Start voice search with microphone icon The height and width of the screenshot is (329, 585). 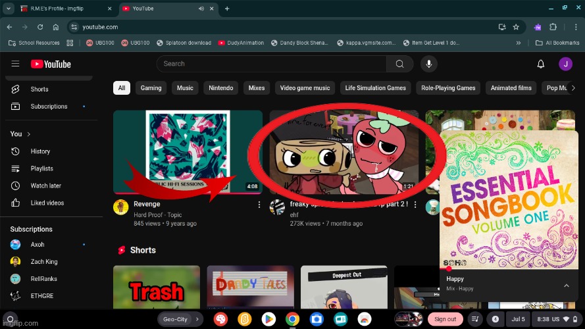point(428,64)
